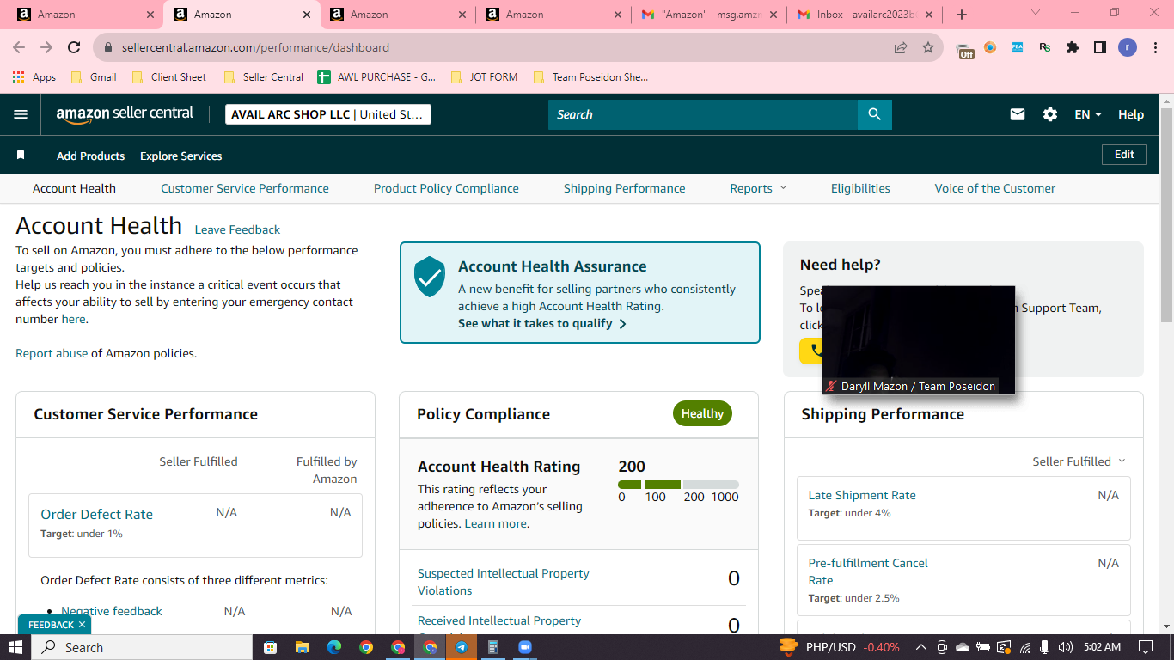Open the Extensions puzzle piece menu
The height and width of the screenshot is (660, 1174).
(1073, 47)
